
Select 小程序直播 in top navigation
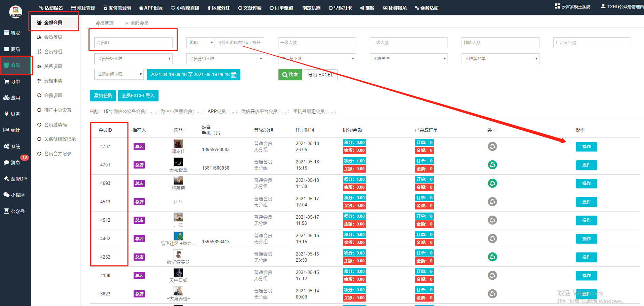click(185, 8)
